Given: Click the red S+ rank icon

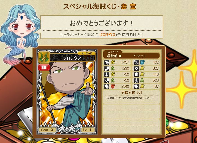Looking at the screenshot, I should click(x=113, y=86).
